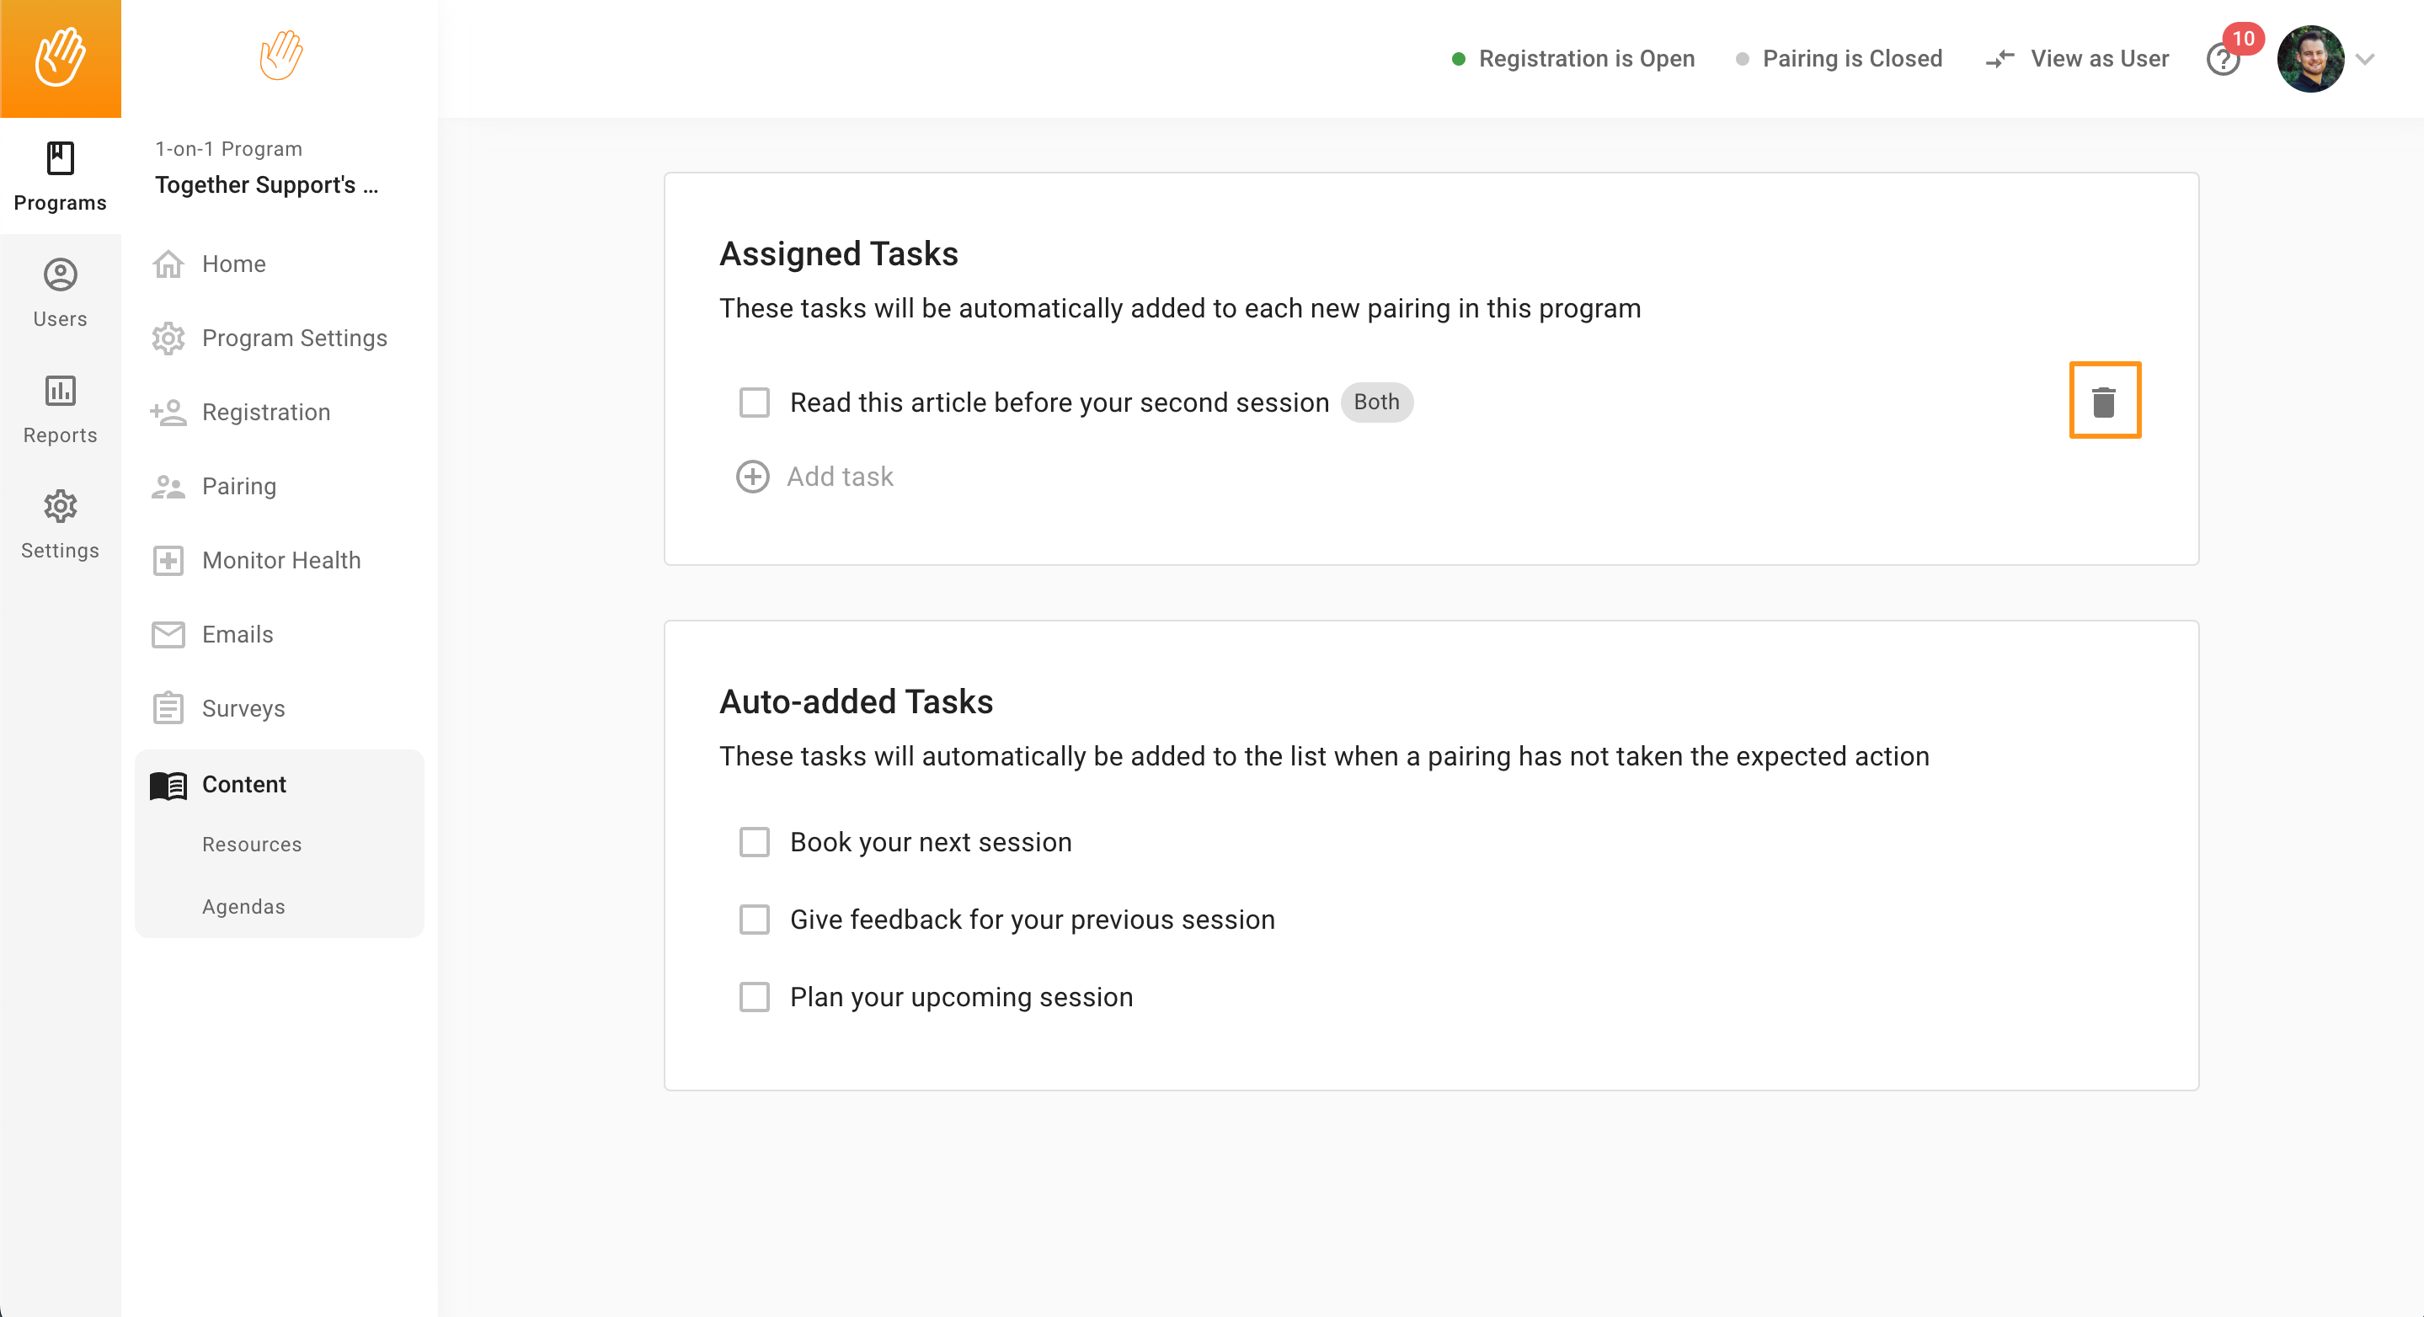Click the 'Both' tag on the task
This screenshot has width=2424, height=1317.
click(x=1375, y=403)
